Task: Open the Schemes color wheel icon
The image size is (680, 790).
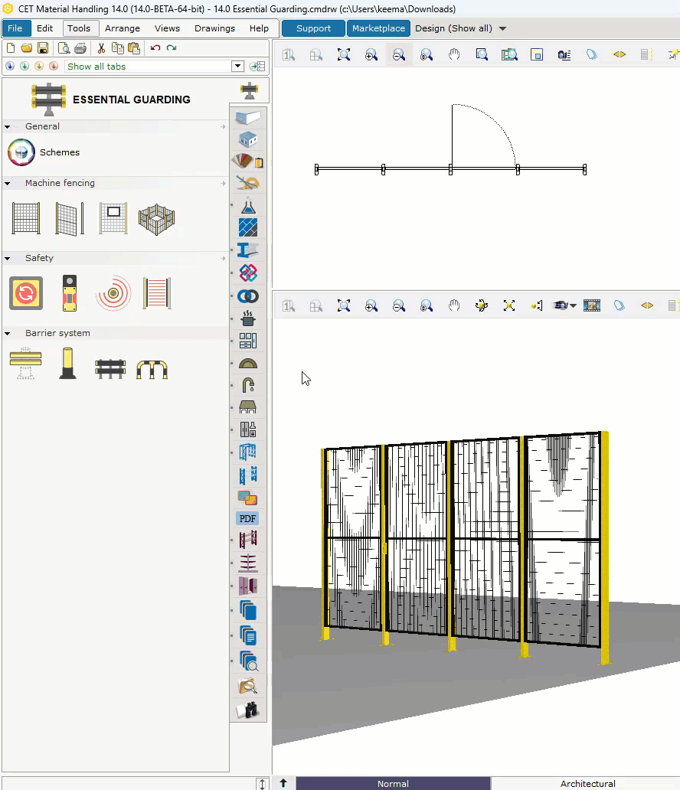Action: pos(21,152)
